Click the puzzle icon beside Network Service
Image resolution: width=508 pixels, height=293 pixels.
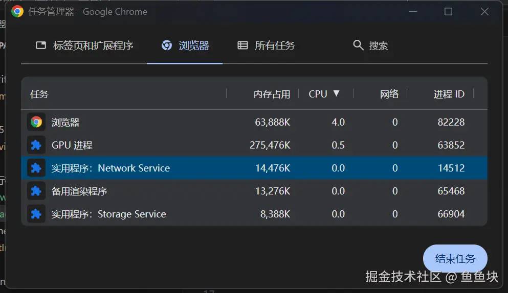36,168
